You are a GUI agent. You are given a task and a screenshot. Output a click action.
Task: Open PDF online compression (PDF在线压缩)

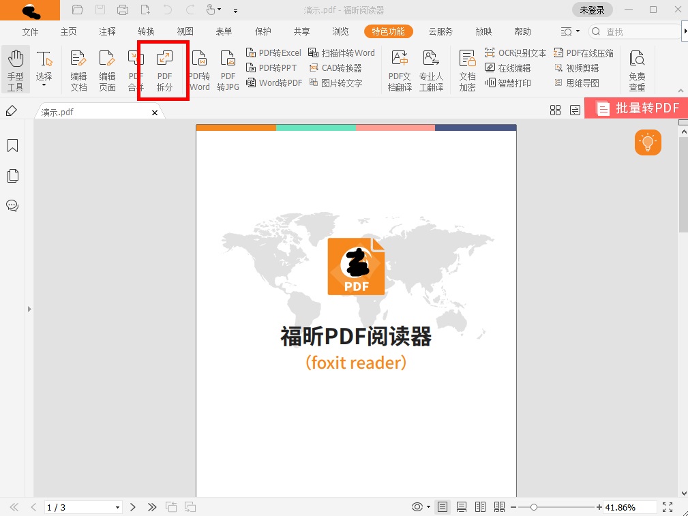coord(584,53)
